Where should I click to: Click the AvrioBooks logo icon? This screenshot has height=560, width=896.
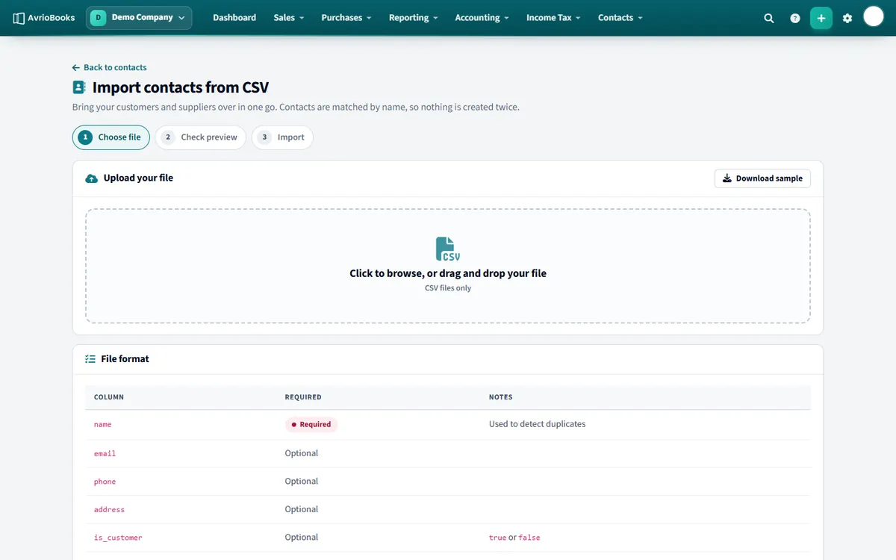coord(19,18)
